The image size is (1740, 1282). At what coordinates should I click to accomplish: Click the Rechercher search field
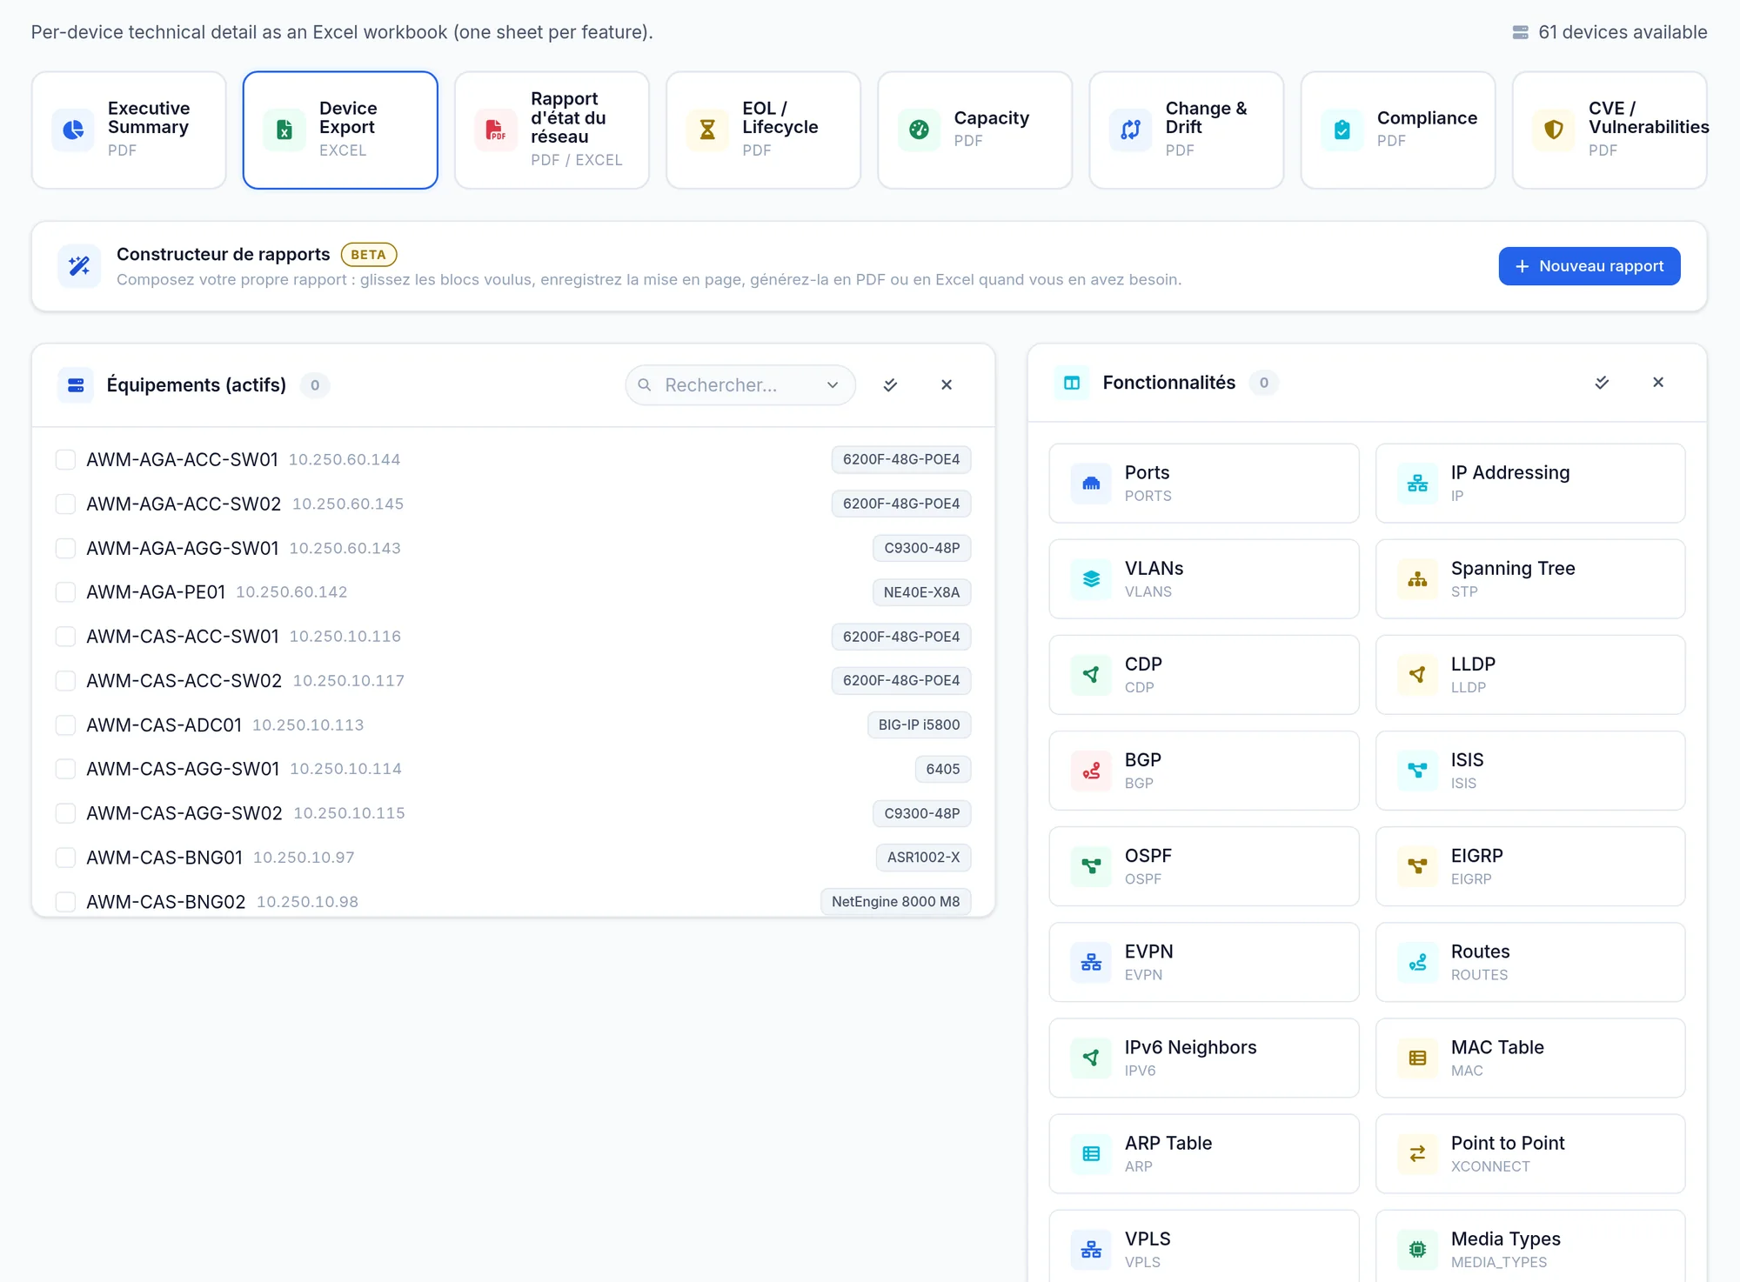(x=739, y=385)
